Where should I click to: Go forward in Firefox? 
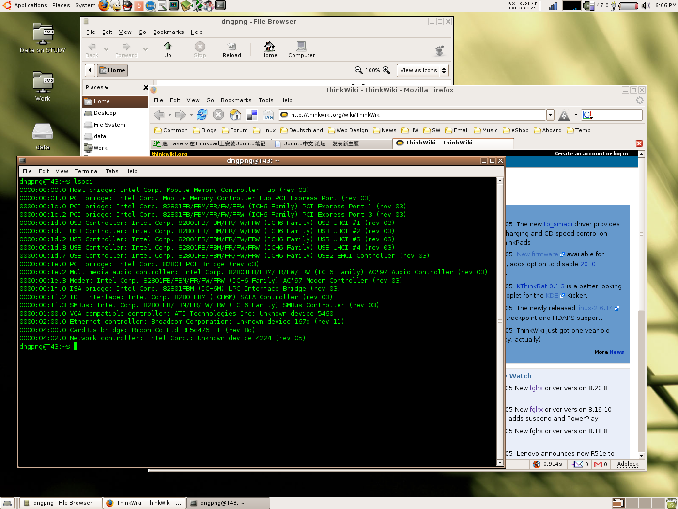[181, 115]
